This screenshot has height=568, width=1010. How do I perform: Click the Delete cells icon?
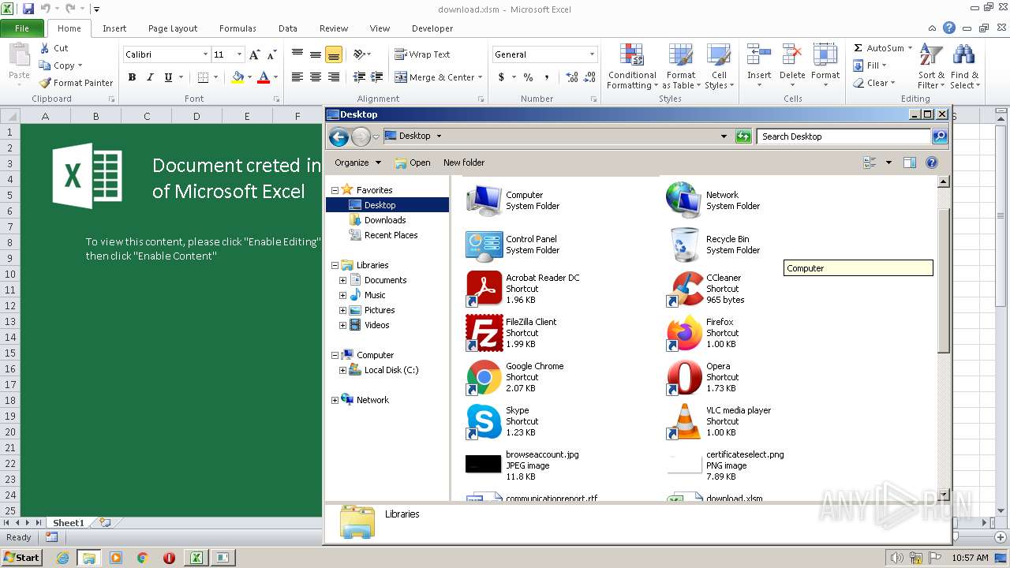tap(792, 55)
